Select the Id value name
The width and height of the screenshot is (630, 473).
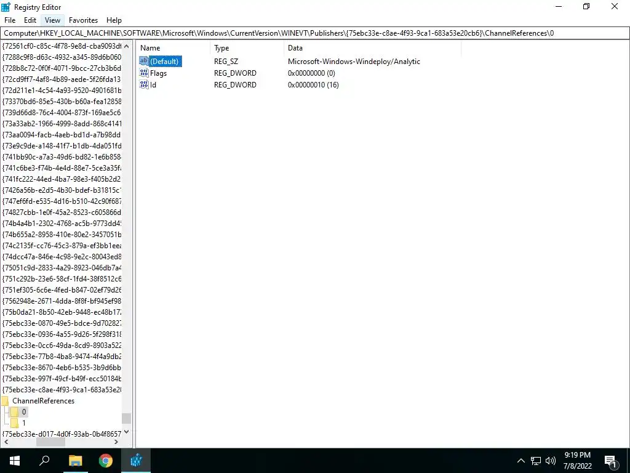coord(153,85)
